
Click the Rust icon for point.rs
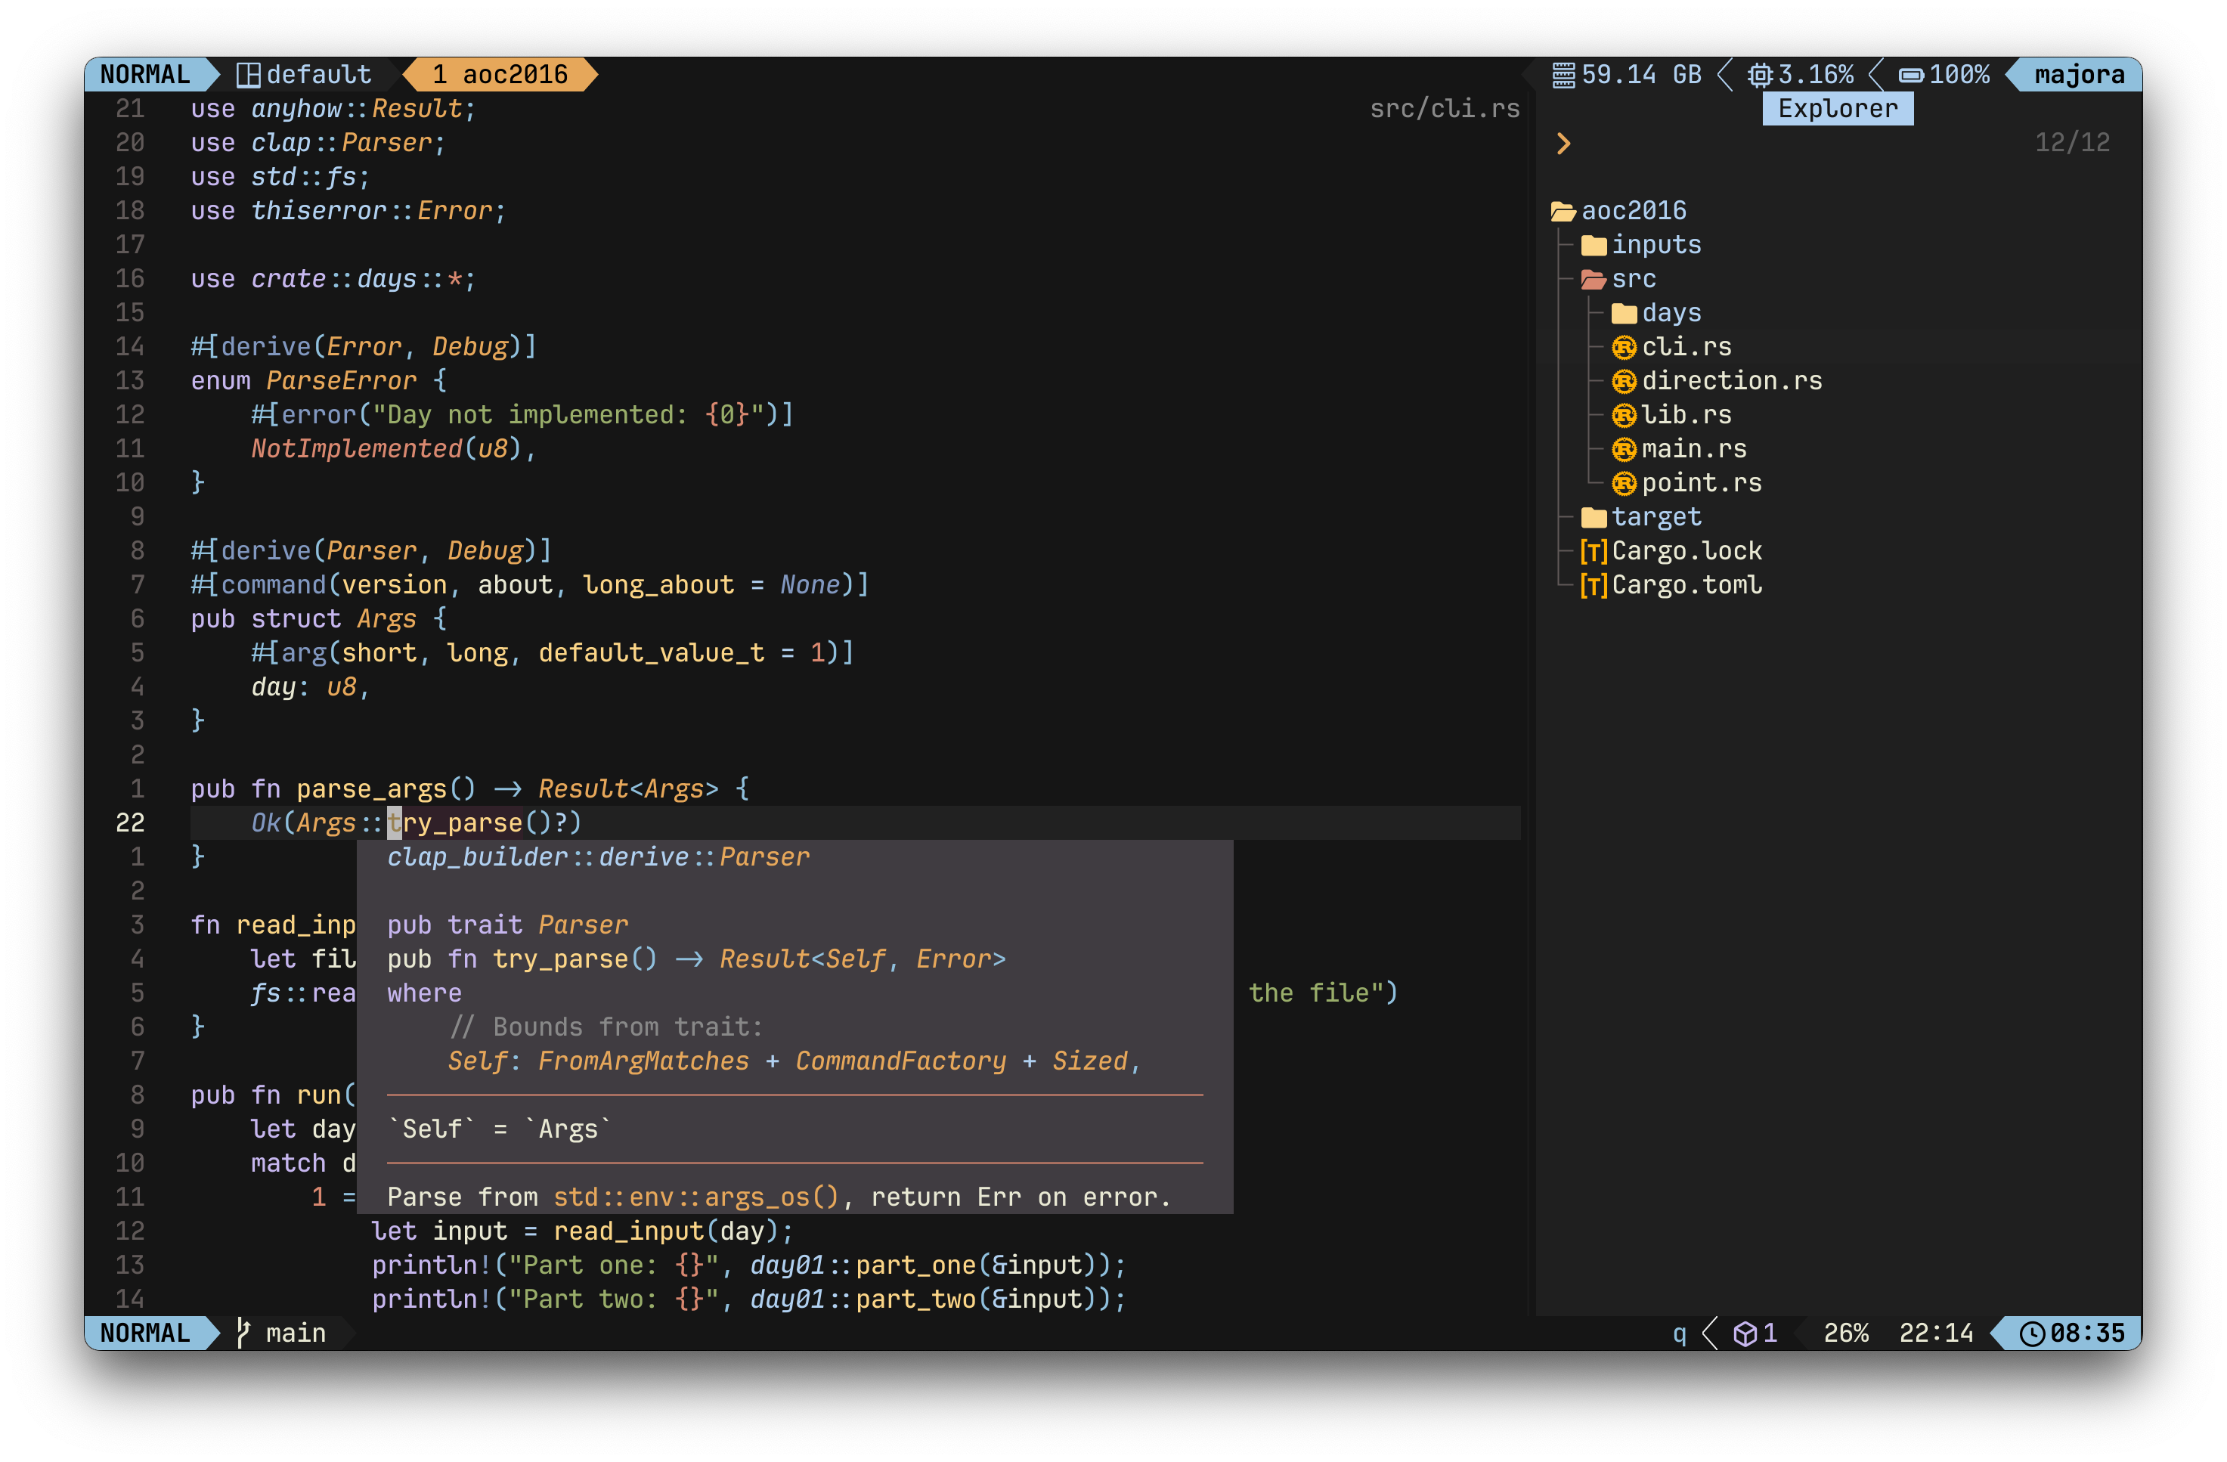pos(1625,483)
